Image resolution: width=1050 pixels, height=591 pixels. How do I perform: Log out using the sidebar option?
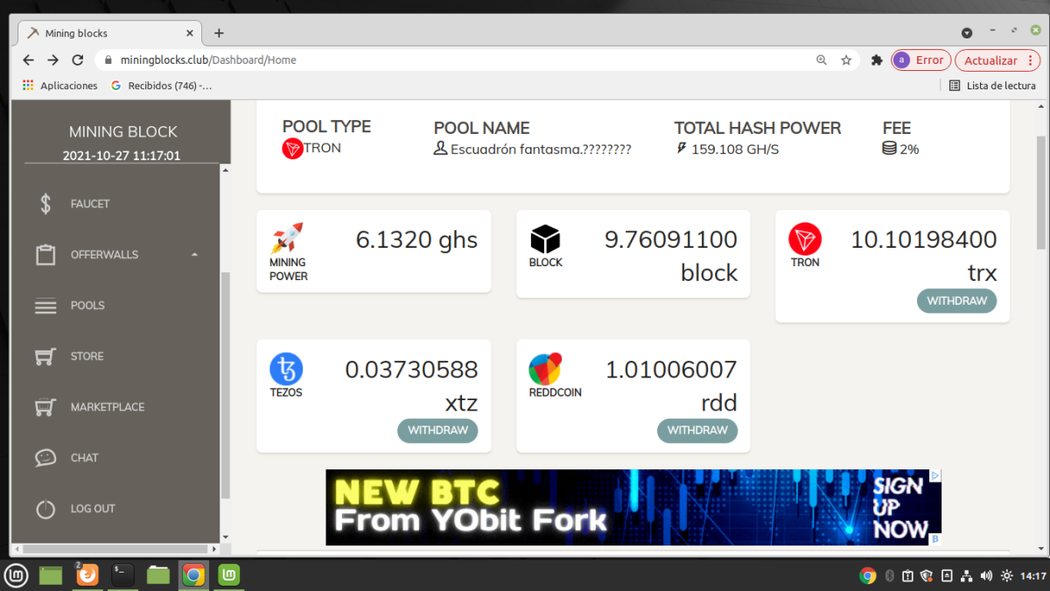click(91, 508)
